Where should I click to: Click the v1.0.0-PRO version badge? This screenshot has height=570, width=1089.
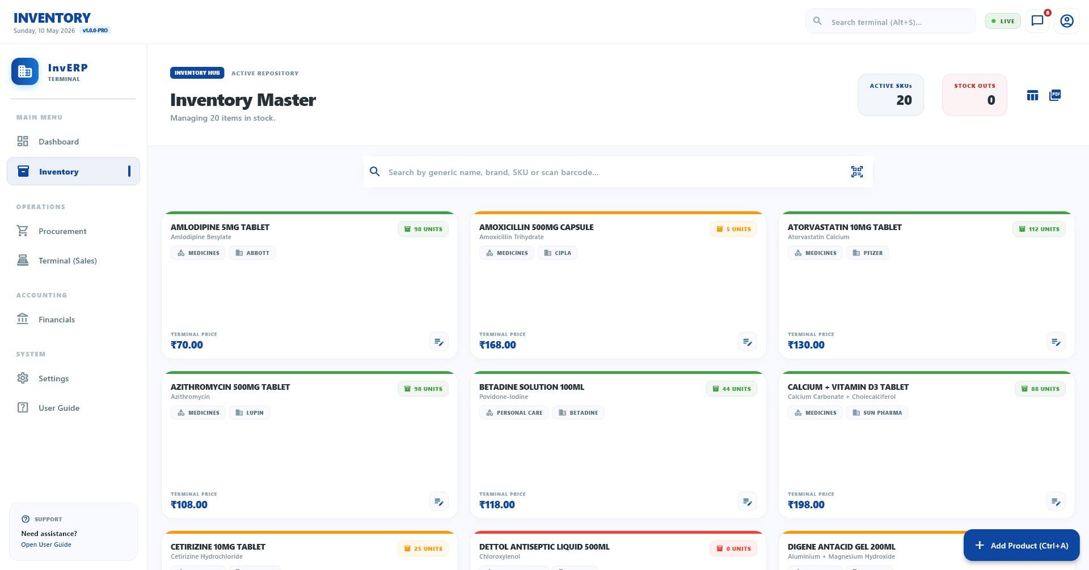95,30
